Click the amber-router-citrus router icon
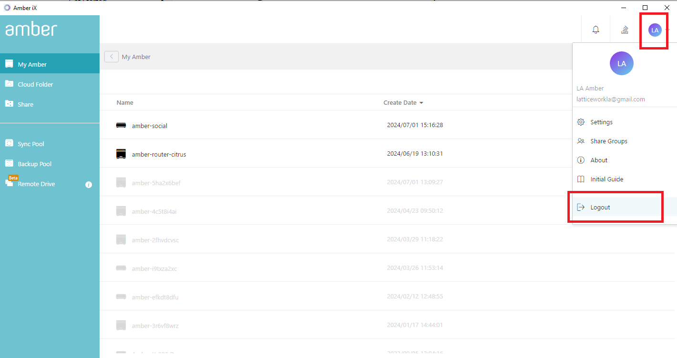Image resolution: width=677 pixels, height=358 pixels. click(121, 154)
